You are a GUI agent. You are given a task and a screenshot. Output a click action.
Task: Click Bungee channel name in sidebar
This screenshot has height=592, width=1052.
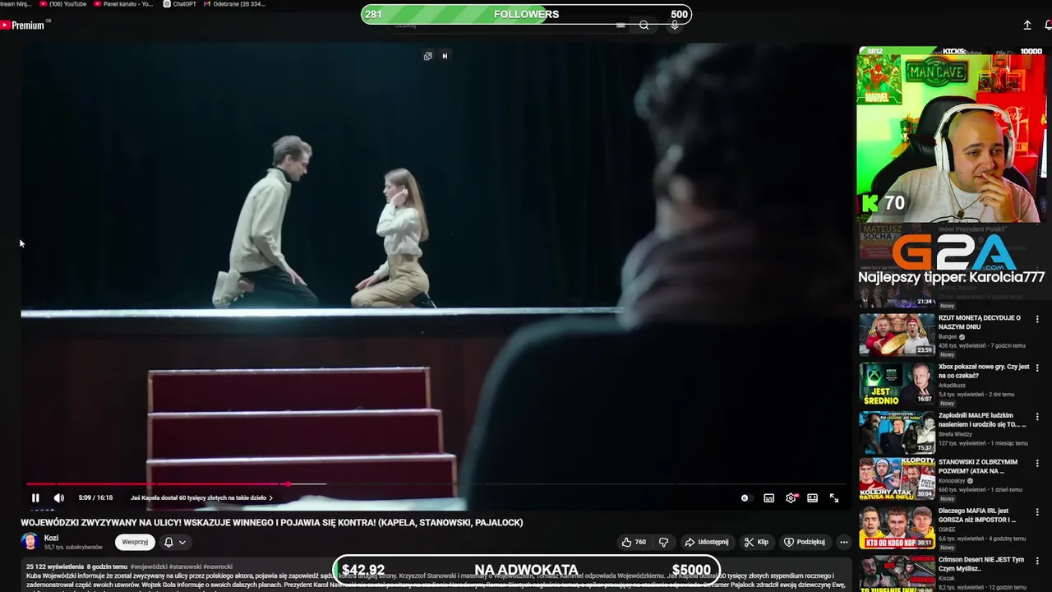tap(948, 336)
